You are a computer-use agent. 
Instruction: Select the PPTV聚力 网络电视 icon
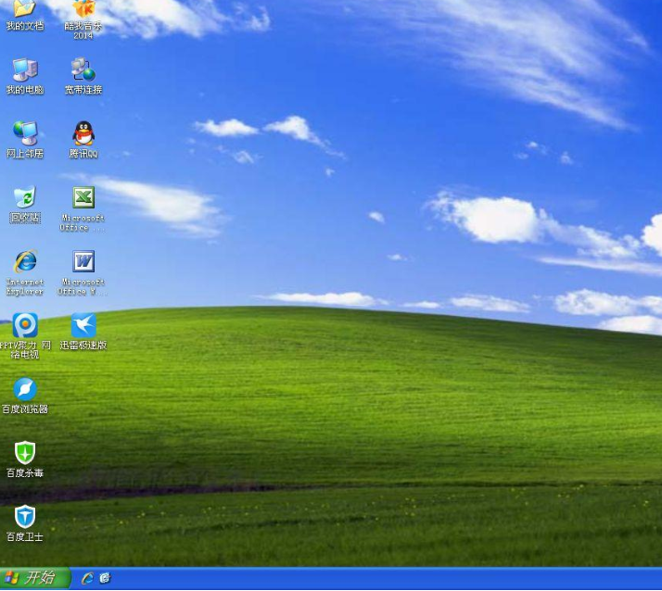pyautogui.click(x=24, y=325)
